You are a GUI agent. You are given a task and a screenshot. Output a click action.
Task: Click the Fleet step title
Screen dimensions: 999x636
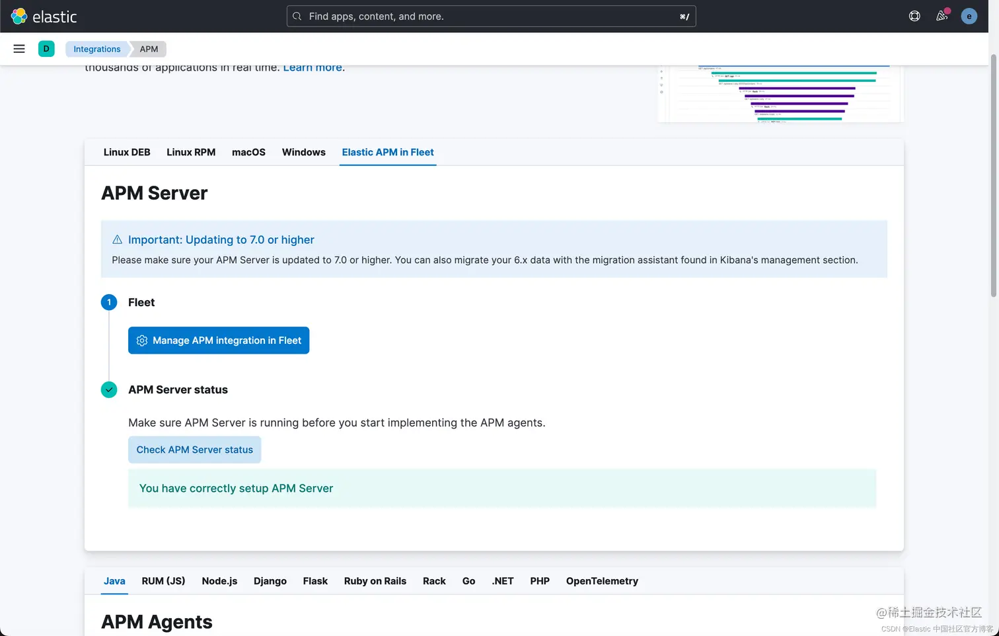coord(141,302)
